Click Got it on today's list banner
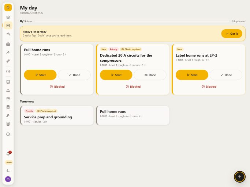The image size is (250, 187). pos(232,34)
